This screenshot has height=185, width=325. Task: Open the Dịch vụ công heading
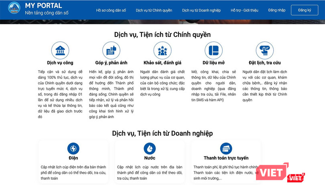point(60,63)
